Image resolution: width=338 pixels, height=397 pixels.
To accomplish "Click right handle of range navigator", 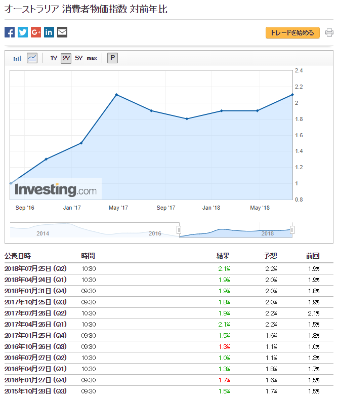I will tap(292, 230).
